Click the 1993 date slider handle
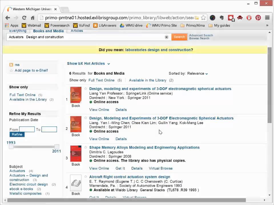Viewport: 274px width, 205px height. [x=11, y=147]
